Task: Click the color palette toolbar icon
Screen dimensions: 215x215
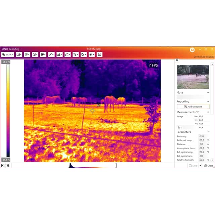Action: (43, 54)
